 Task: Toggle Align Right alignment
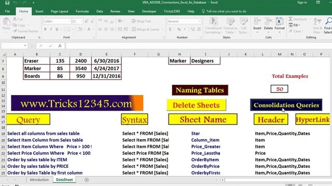[112, 29]
